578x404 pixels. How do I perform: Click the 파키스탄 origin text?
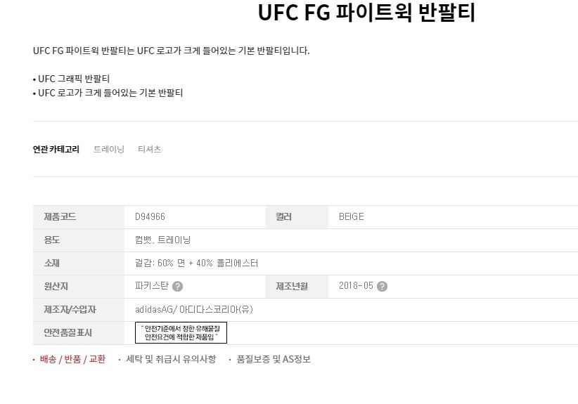tap(152, 287)
